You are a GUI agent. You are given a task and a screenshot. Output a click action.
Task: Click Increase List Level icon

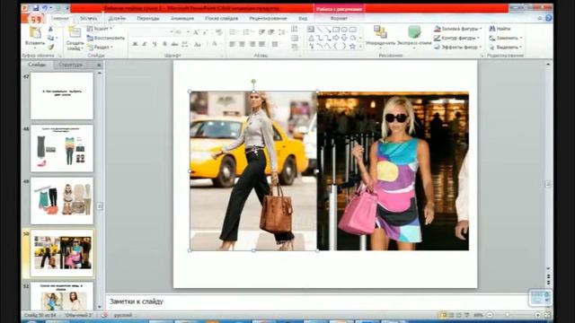click(271, 32)
